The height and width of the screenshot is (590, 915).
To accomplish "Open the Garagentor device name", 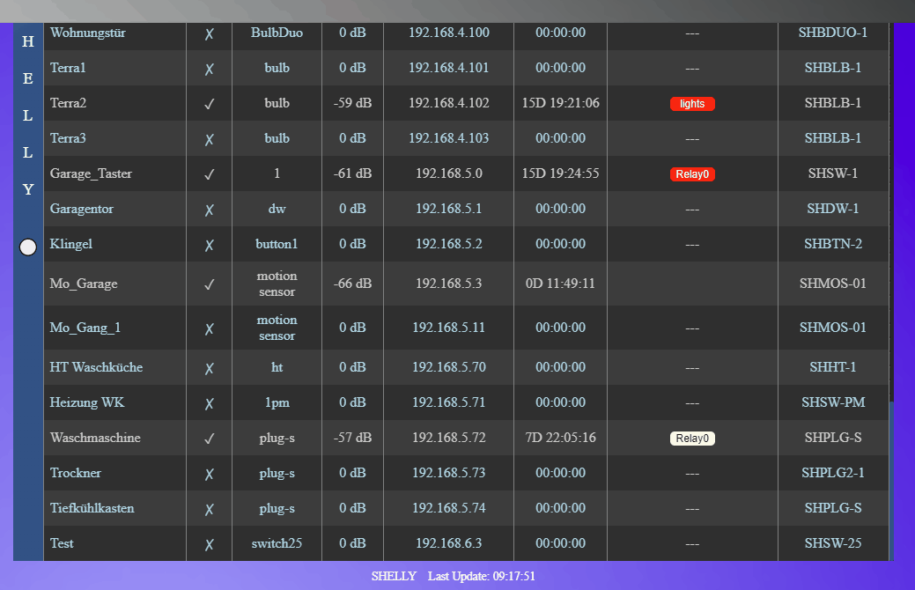I will (82, 209).
